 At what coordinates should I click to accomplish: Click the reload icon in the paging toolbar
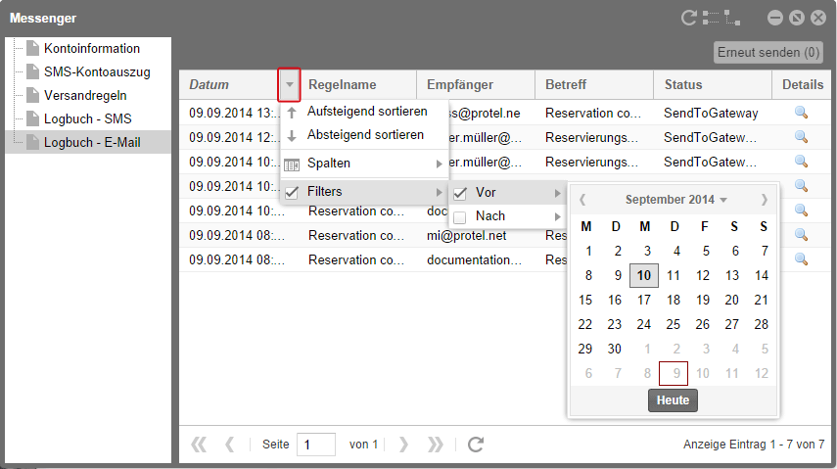[x=476, y=445]
